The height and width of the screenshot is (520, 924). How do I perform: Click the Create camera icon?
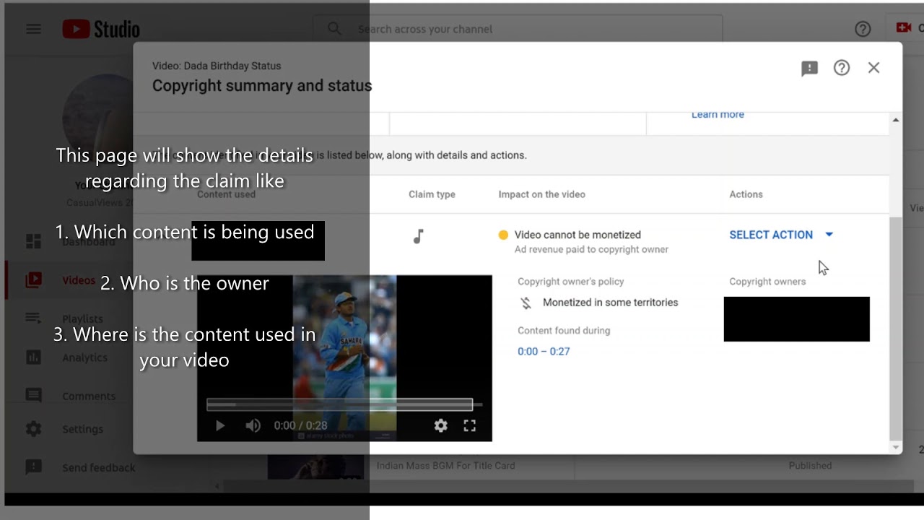click(x=903, y=28)
